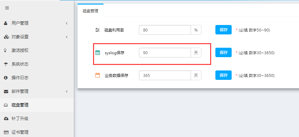Screen dimensions: 299x137
Task: Open the 磁盘管理 sidebar menu item
Action: coord(20,105)
